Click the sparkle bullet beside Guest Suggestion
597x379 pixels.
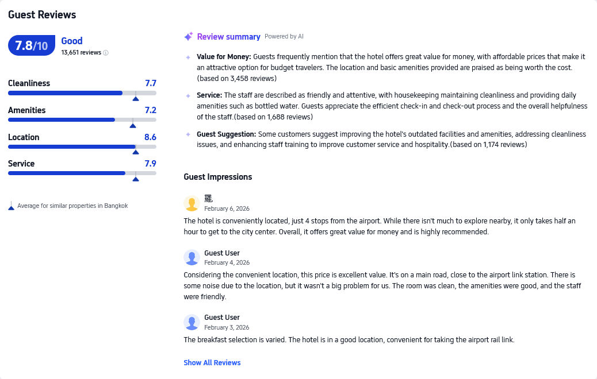[x=188, y=134]
